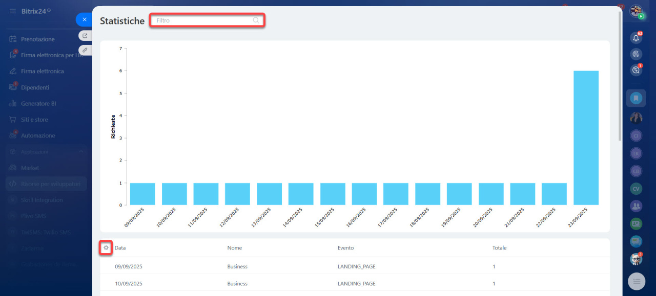Open user profile avatar at top right
The width and height of the screenshot is (656, 296).
(636, 11)
